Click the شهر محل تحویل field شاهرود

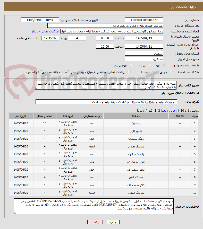tap(144, 59)
